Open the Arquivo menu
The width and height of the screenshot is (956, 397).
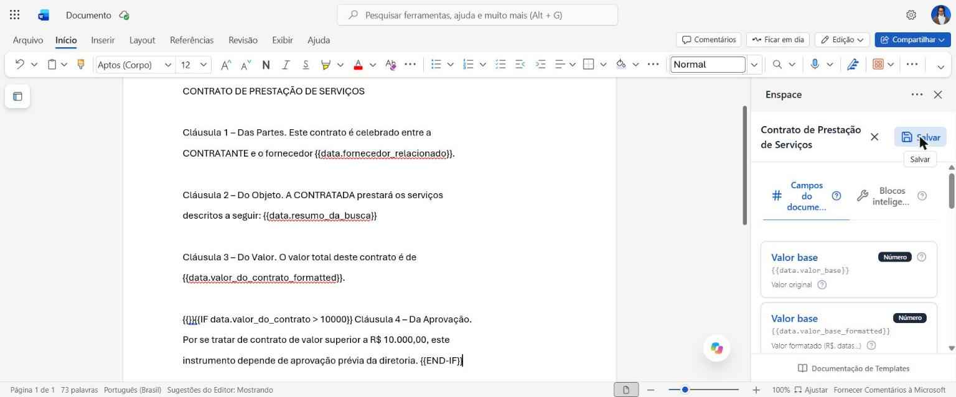[x=28, y=40]
